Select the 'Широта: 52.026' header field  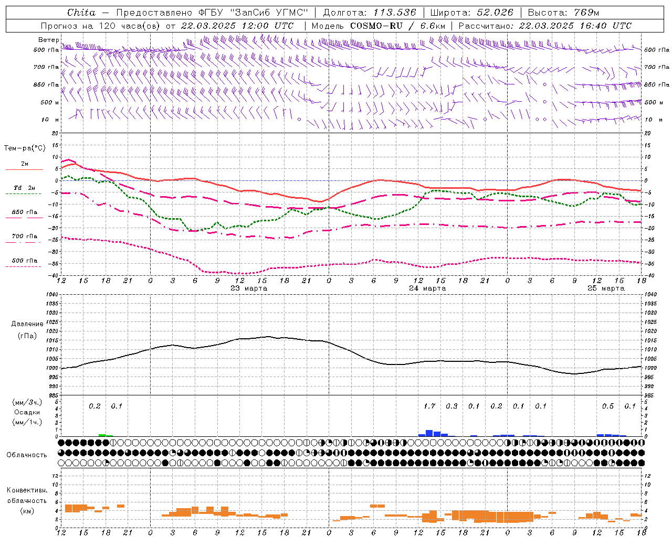coord(471,13)
